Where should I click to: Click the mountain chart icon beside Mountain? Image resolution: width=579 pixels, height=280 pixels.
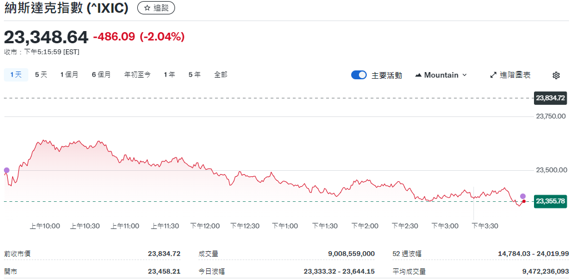(x=418, y=75)
